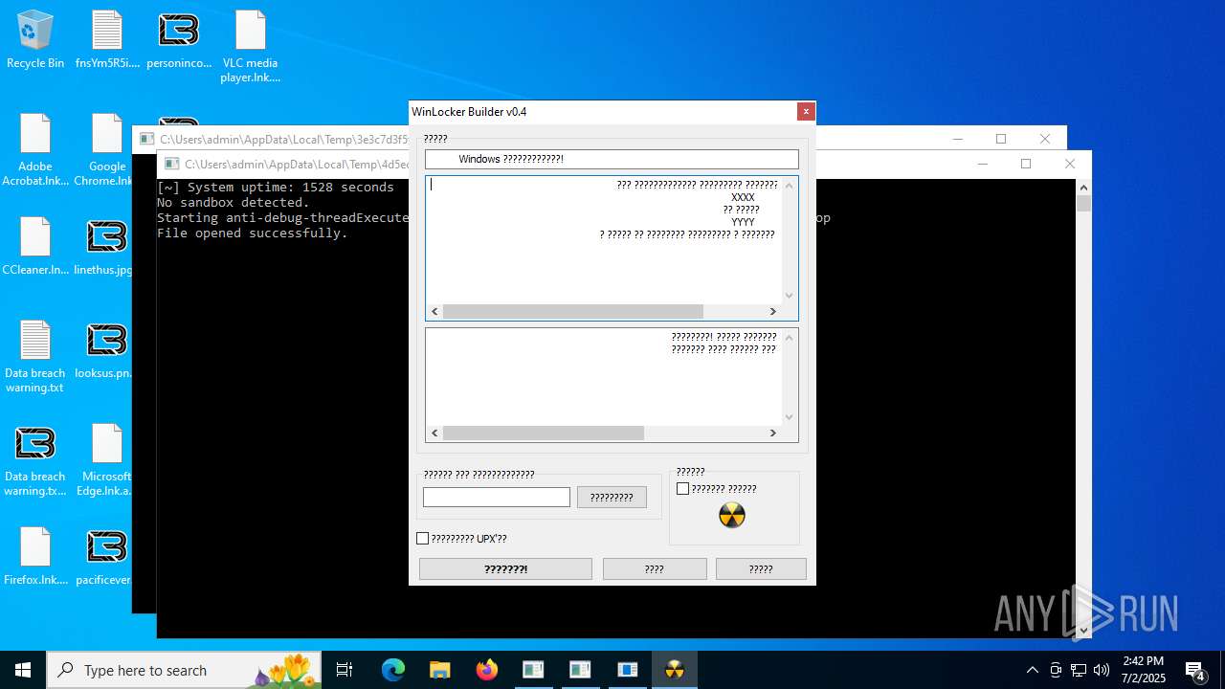Image resolution: width=1225 pixels, height=689 pixels.
Task: Launch Microsoft Edge from the taskbar
Action: click(393, 670)
